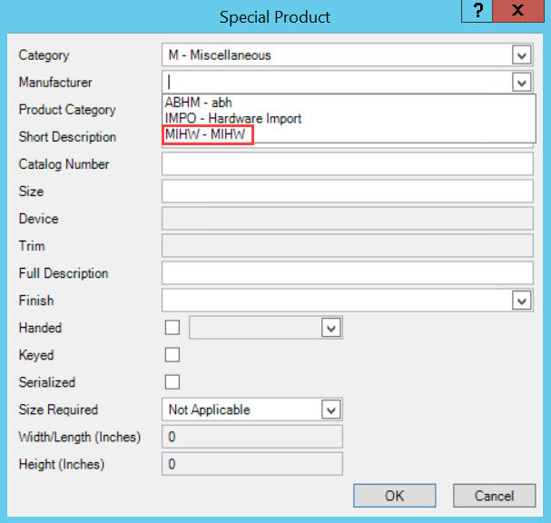551x523 pixels.
Task: Tick the Keyed checkbox
Action: (x=172, y=355)
